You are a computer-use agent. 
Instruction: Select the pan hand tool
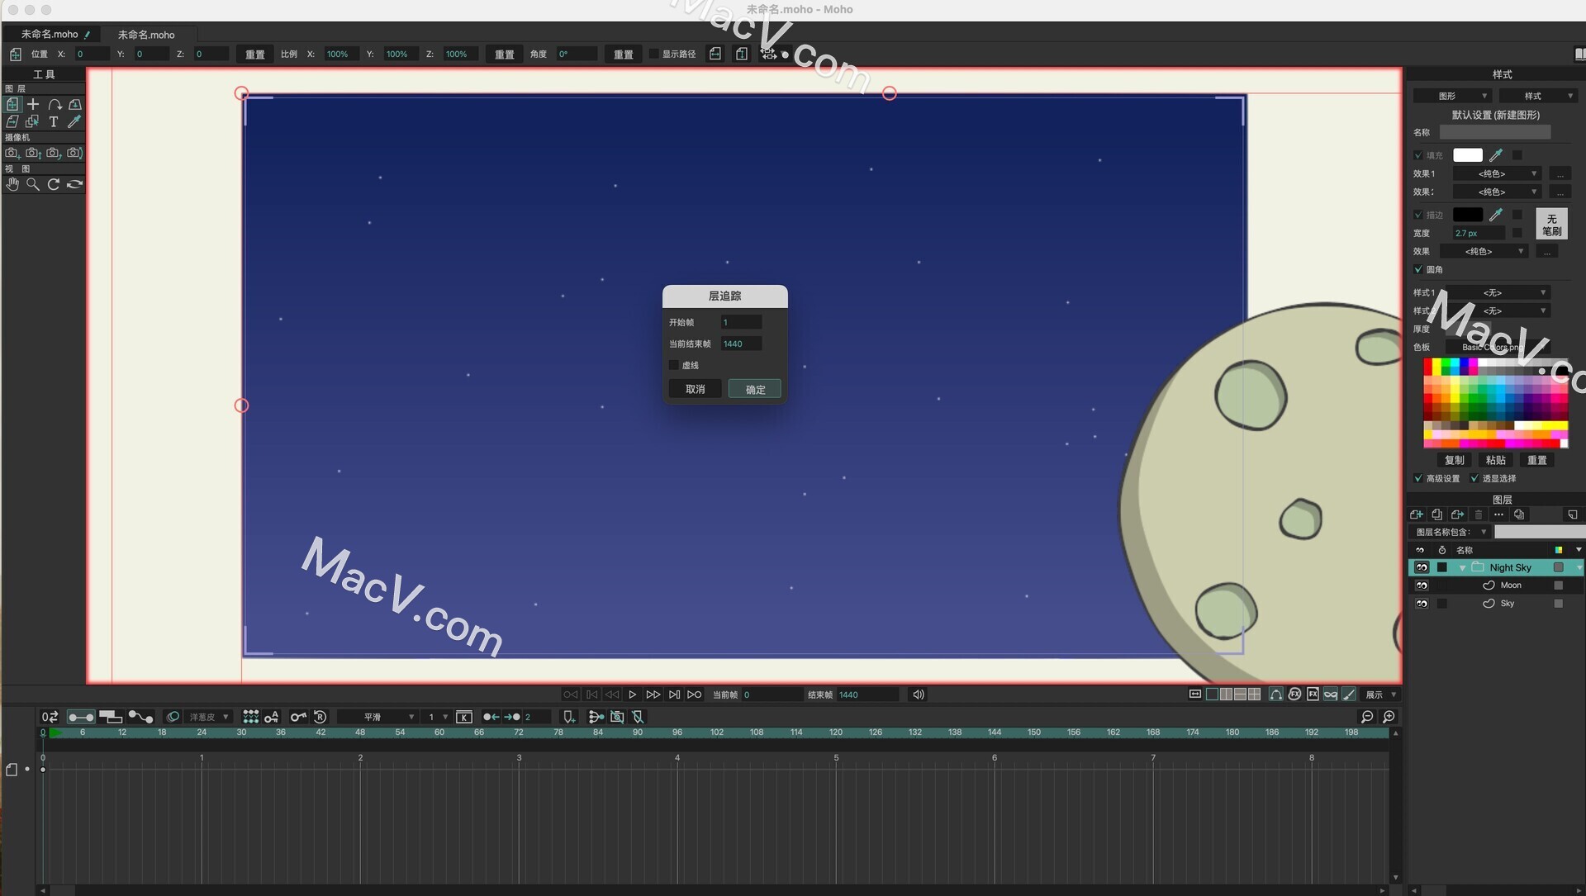[x=12, y=184]
